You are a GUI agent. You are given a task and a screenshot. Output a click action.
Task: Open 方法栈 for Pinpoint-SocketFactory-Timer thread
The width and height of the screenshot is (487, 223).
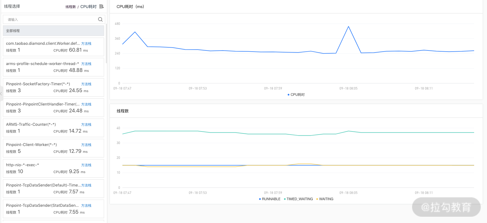pos(86,84)
